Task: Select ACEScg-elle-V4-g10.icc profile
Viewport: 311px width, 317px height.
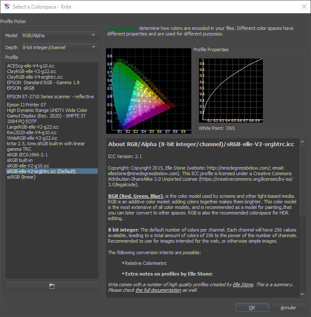Action: (31, 66)
